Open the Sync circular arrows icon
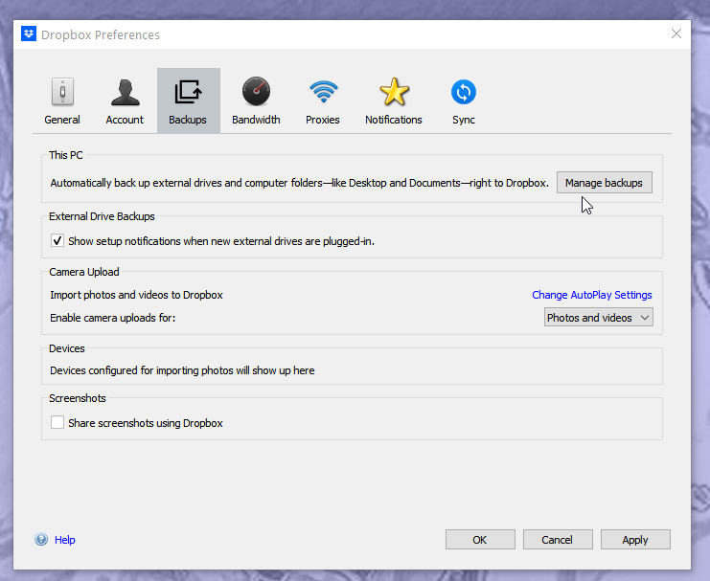 [464, 93]
